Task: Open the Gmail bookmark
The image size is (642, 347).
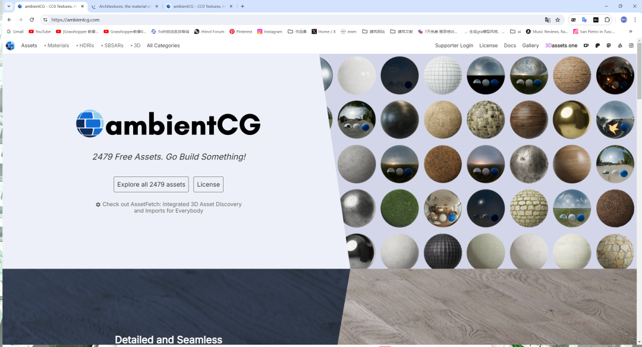Action: pyautogui.click(x=15, y=31)
